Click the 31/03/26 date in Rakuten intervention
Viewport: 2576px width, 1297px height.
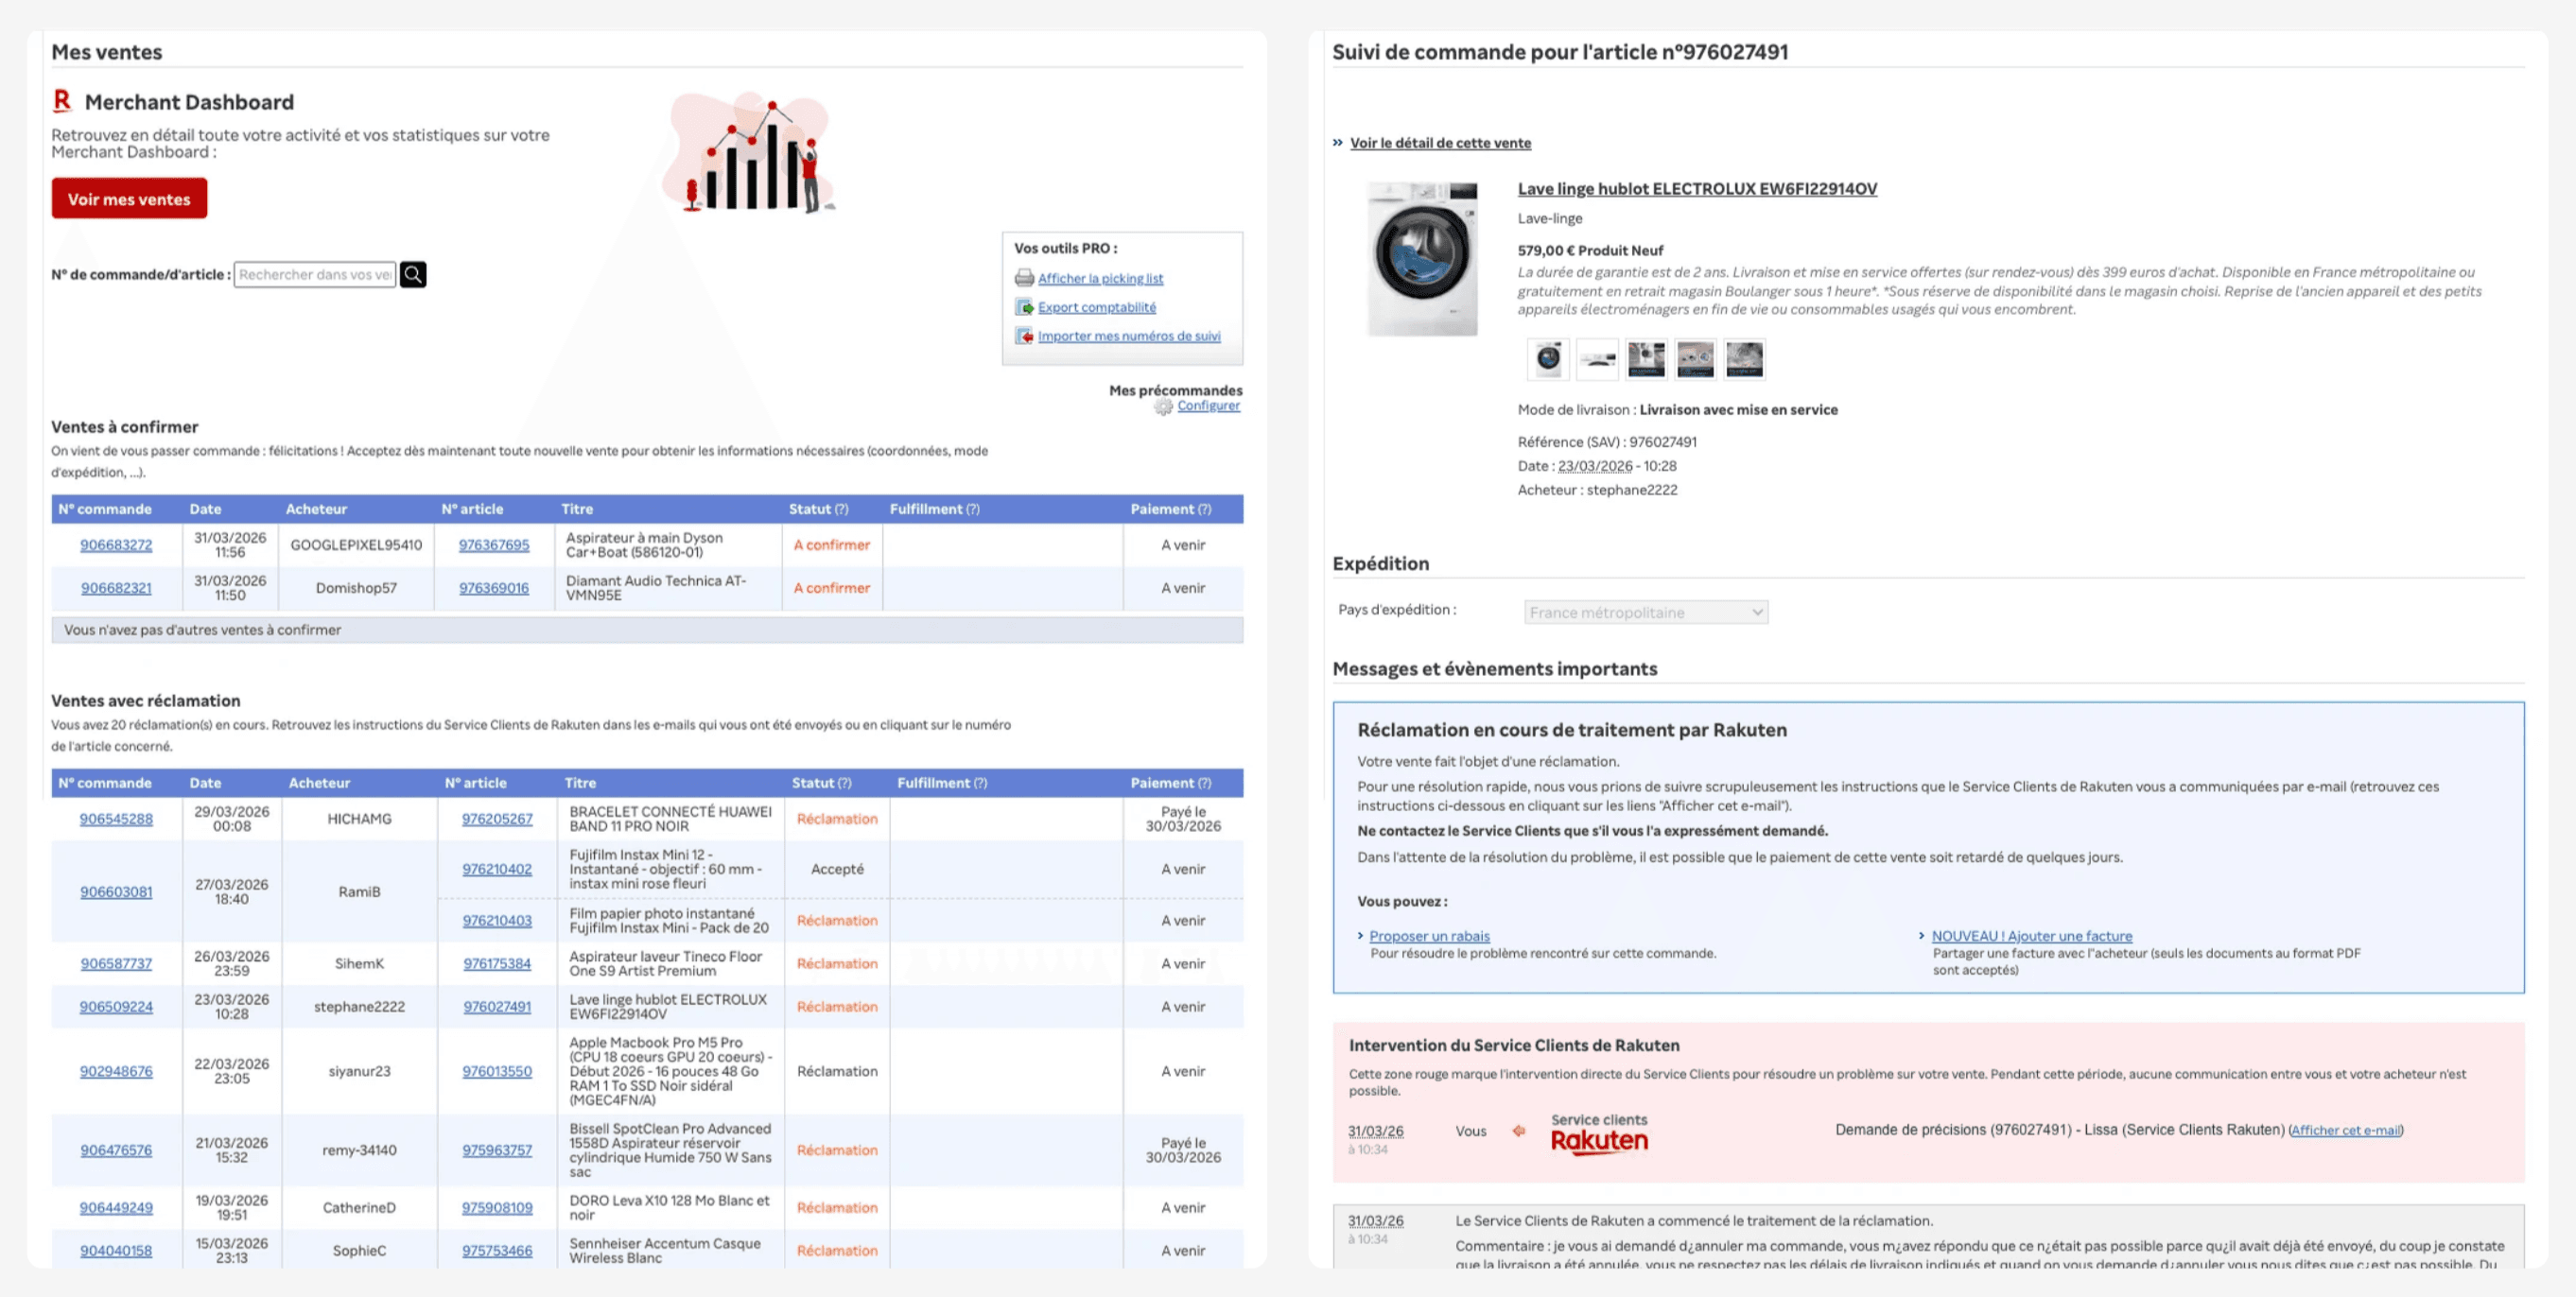(1375, 1131)
